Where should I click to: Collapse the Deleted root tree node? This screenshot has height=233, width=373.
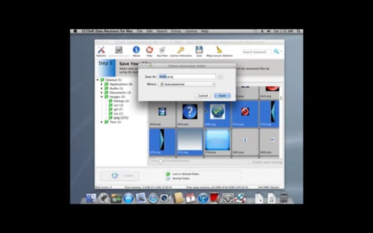(x=97, y=80)
